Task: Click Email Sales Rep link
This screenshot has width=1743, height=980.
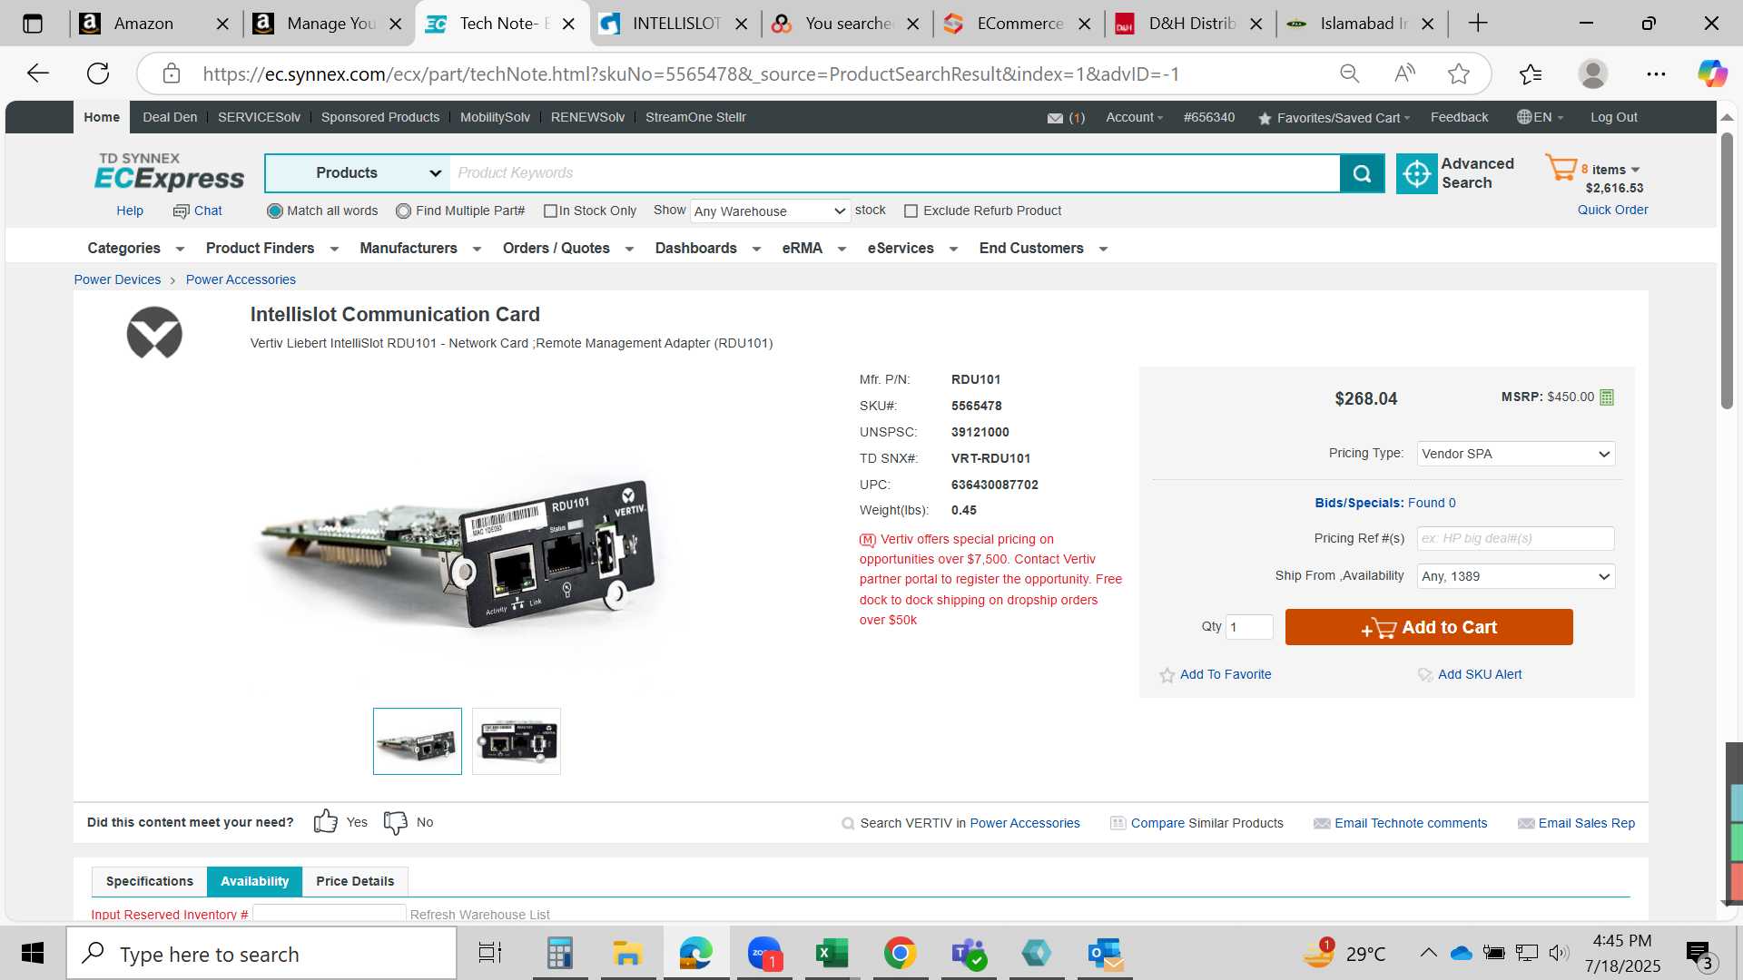Action: tap(1586, 823)
